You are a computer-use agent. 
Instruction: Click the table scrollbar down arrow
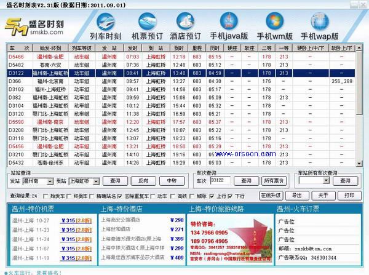coord(359,164)
